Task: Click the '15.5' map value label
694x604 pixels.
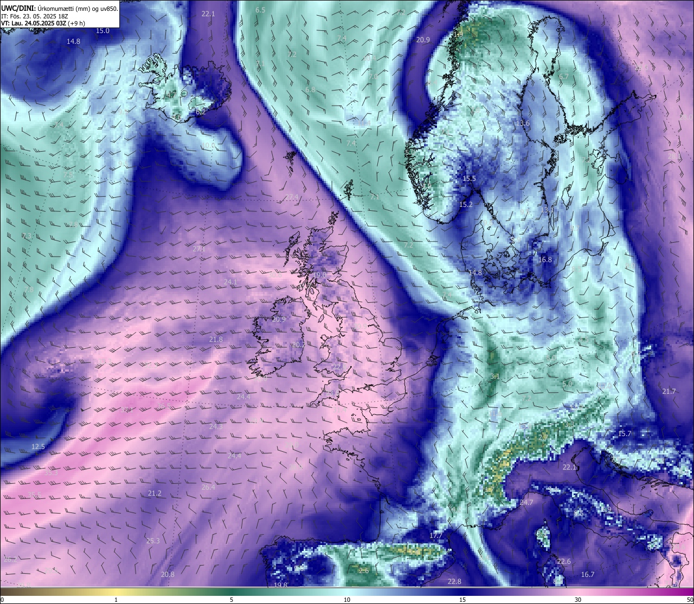Action: 469,179
